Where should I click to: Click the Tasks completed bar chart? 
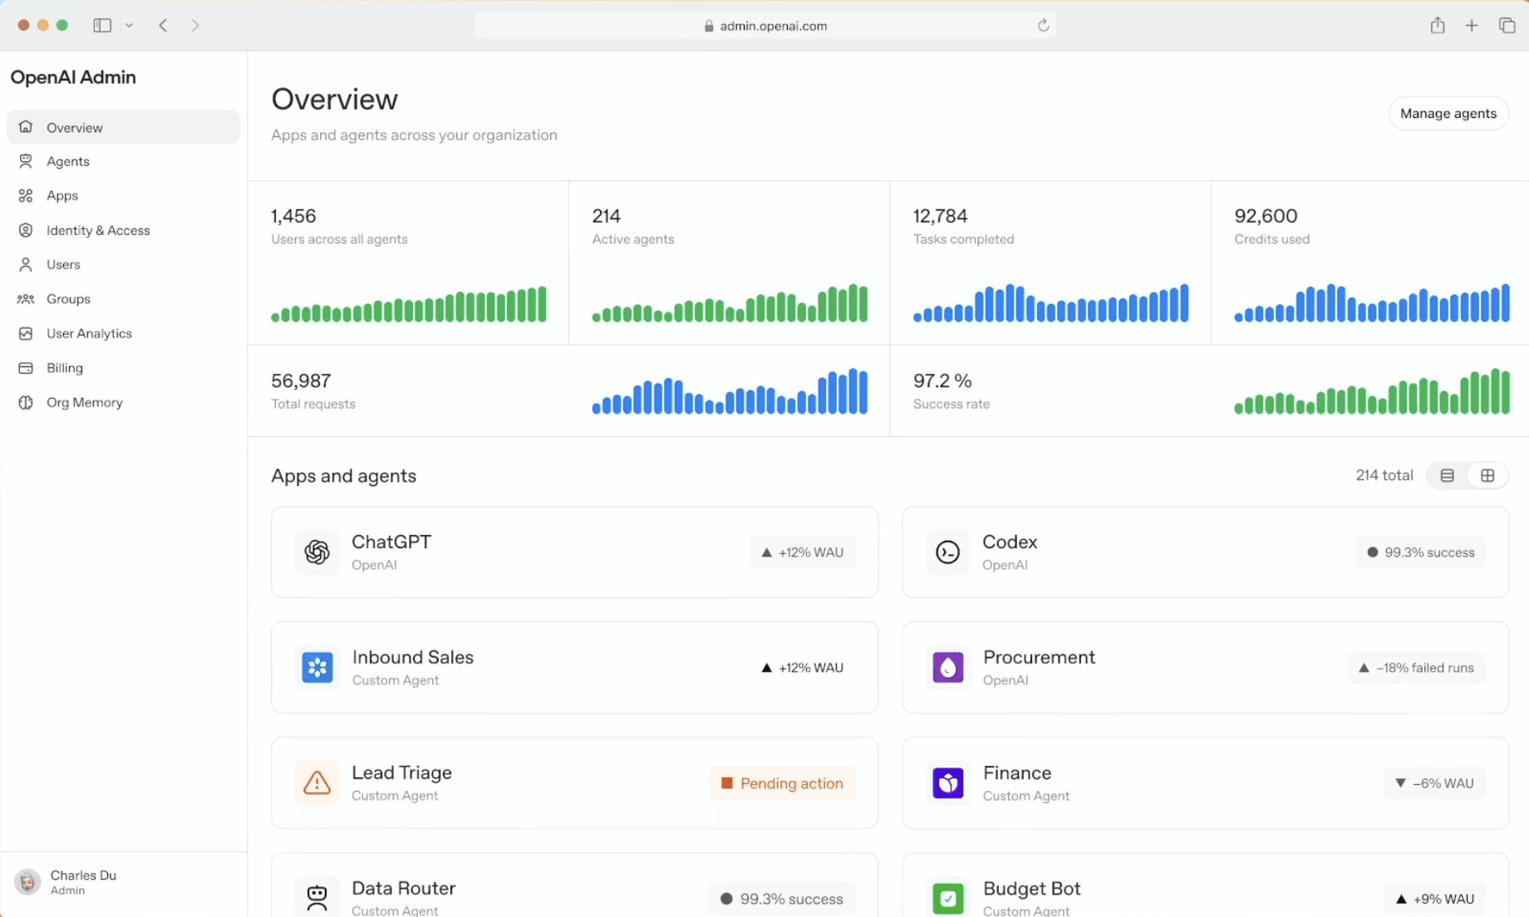1051,303
